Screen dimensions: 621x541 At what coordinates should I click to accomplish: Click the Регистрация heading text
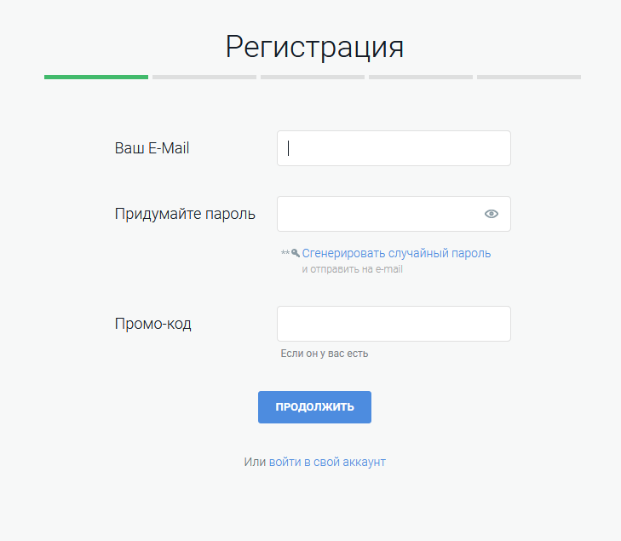pos(314,47)
